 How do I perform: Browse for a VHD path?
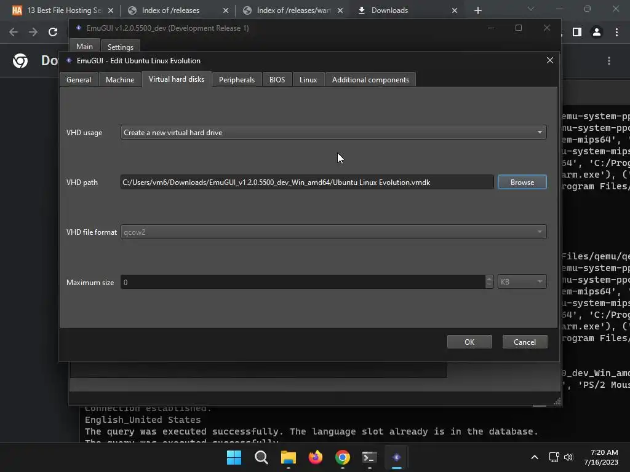click(x=522, y=182)
